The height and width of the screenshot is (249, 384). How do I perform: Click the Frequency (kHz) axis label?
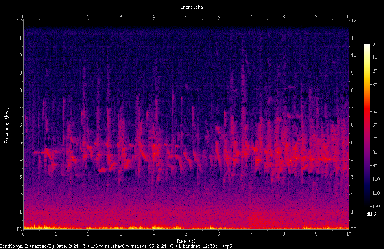click(7, 126)
